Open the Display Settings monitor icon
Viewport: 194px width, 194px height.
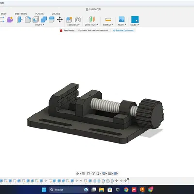click(x=104, y=173)
